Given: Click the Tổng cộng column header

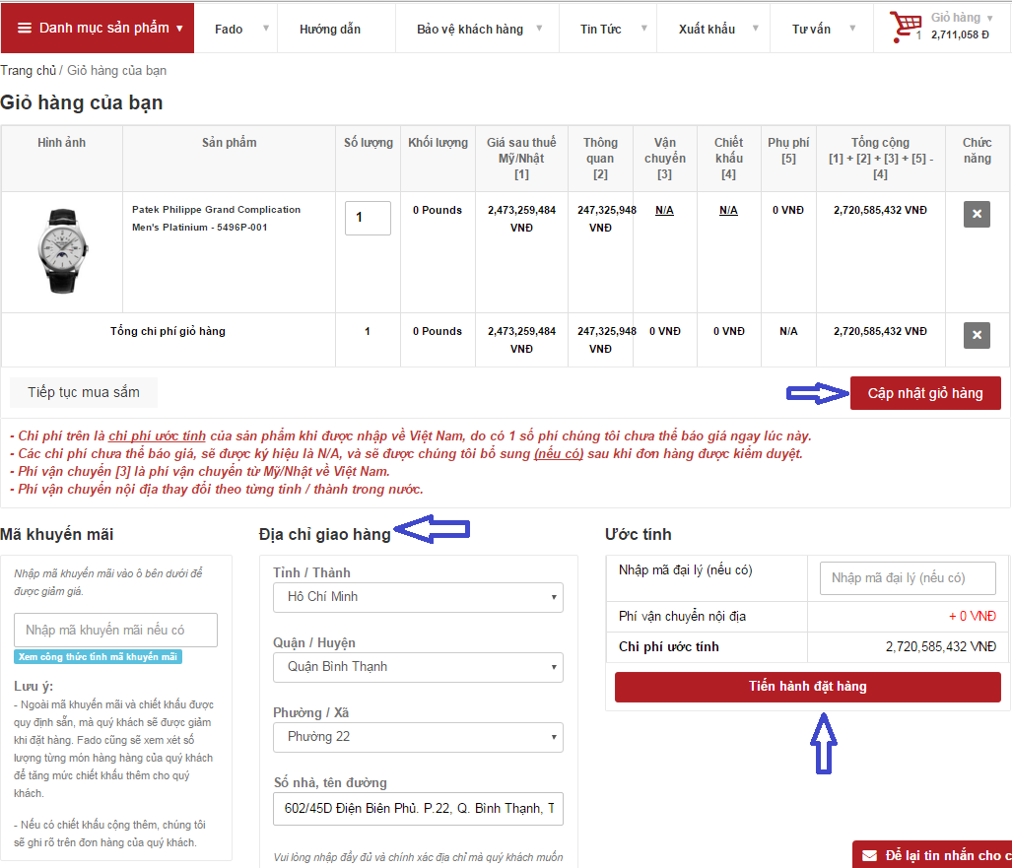Looking at the screenshot, I should pyautogui.click(x=880, y=158).
